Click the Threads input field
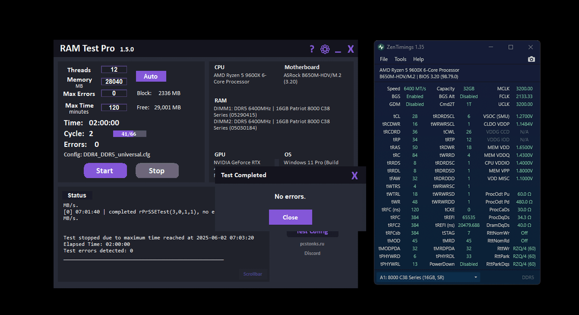579x315 pixels. click(114, 70)
